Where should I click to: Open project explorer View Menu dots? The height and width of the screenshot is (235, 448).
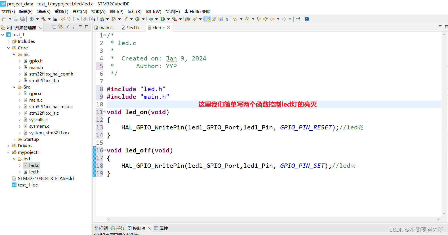pyautogui.click(x=74, y=27)
